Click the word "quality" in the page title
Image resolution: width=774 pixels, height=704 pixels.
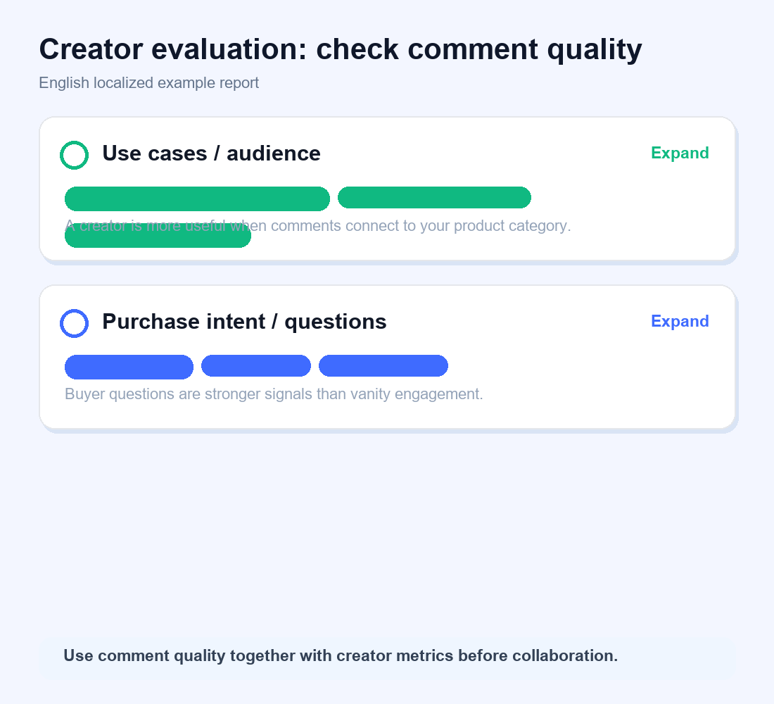pos(595,50)
